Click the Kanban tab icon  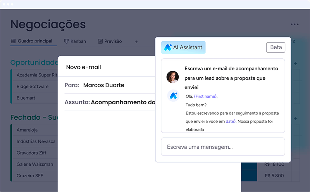pyautogui.click(x=67, y=41)
